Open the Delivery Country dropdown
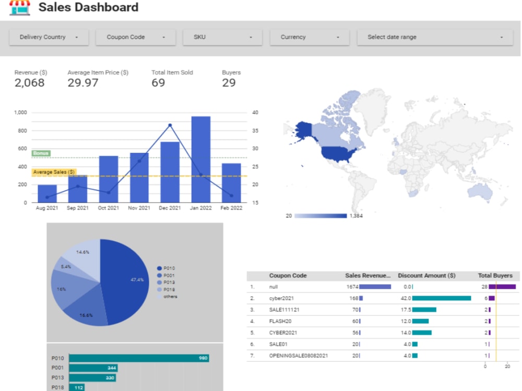This screenshot has height=391, width=522. click(x=49, y=37)
